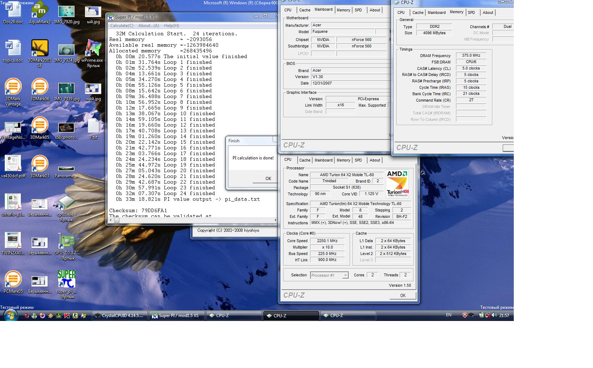Click the Checksum: 79DD6FA1 line
Image resolution: width=593 pixels, height=368 pixels.
138,210
